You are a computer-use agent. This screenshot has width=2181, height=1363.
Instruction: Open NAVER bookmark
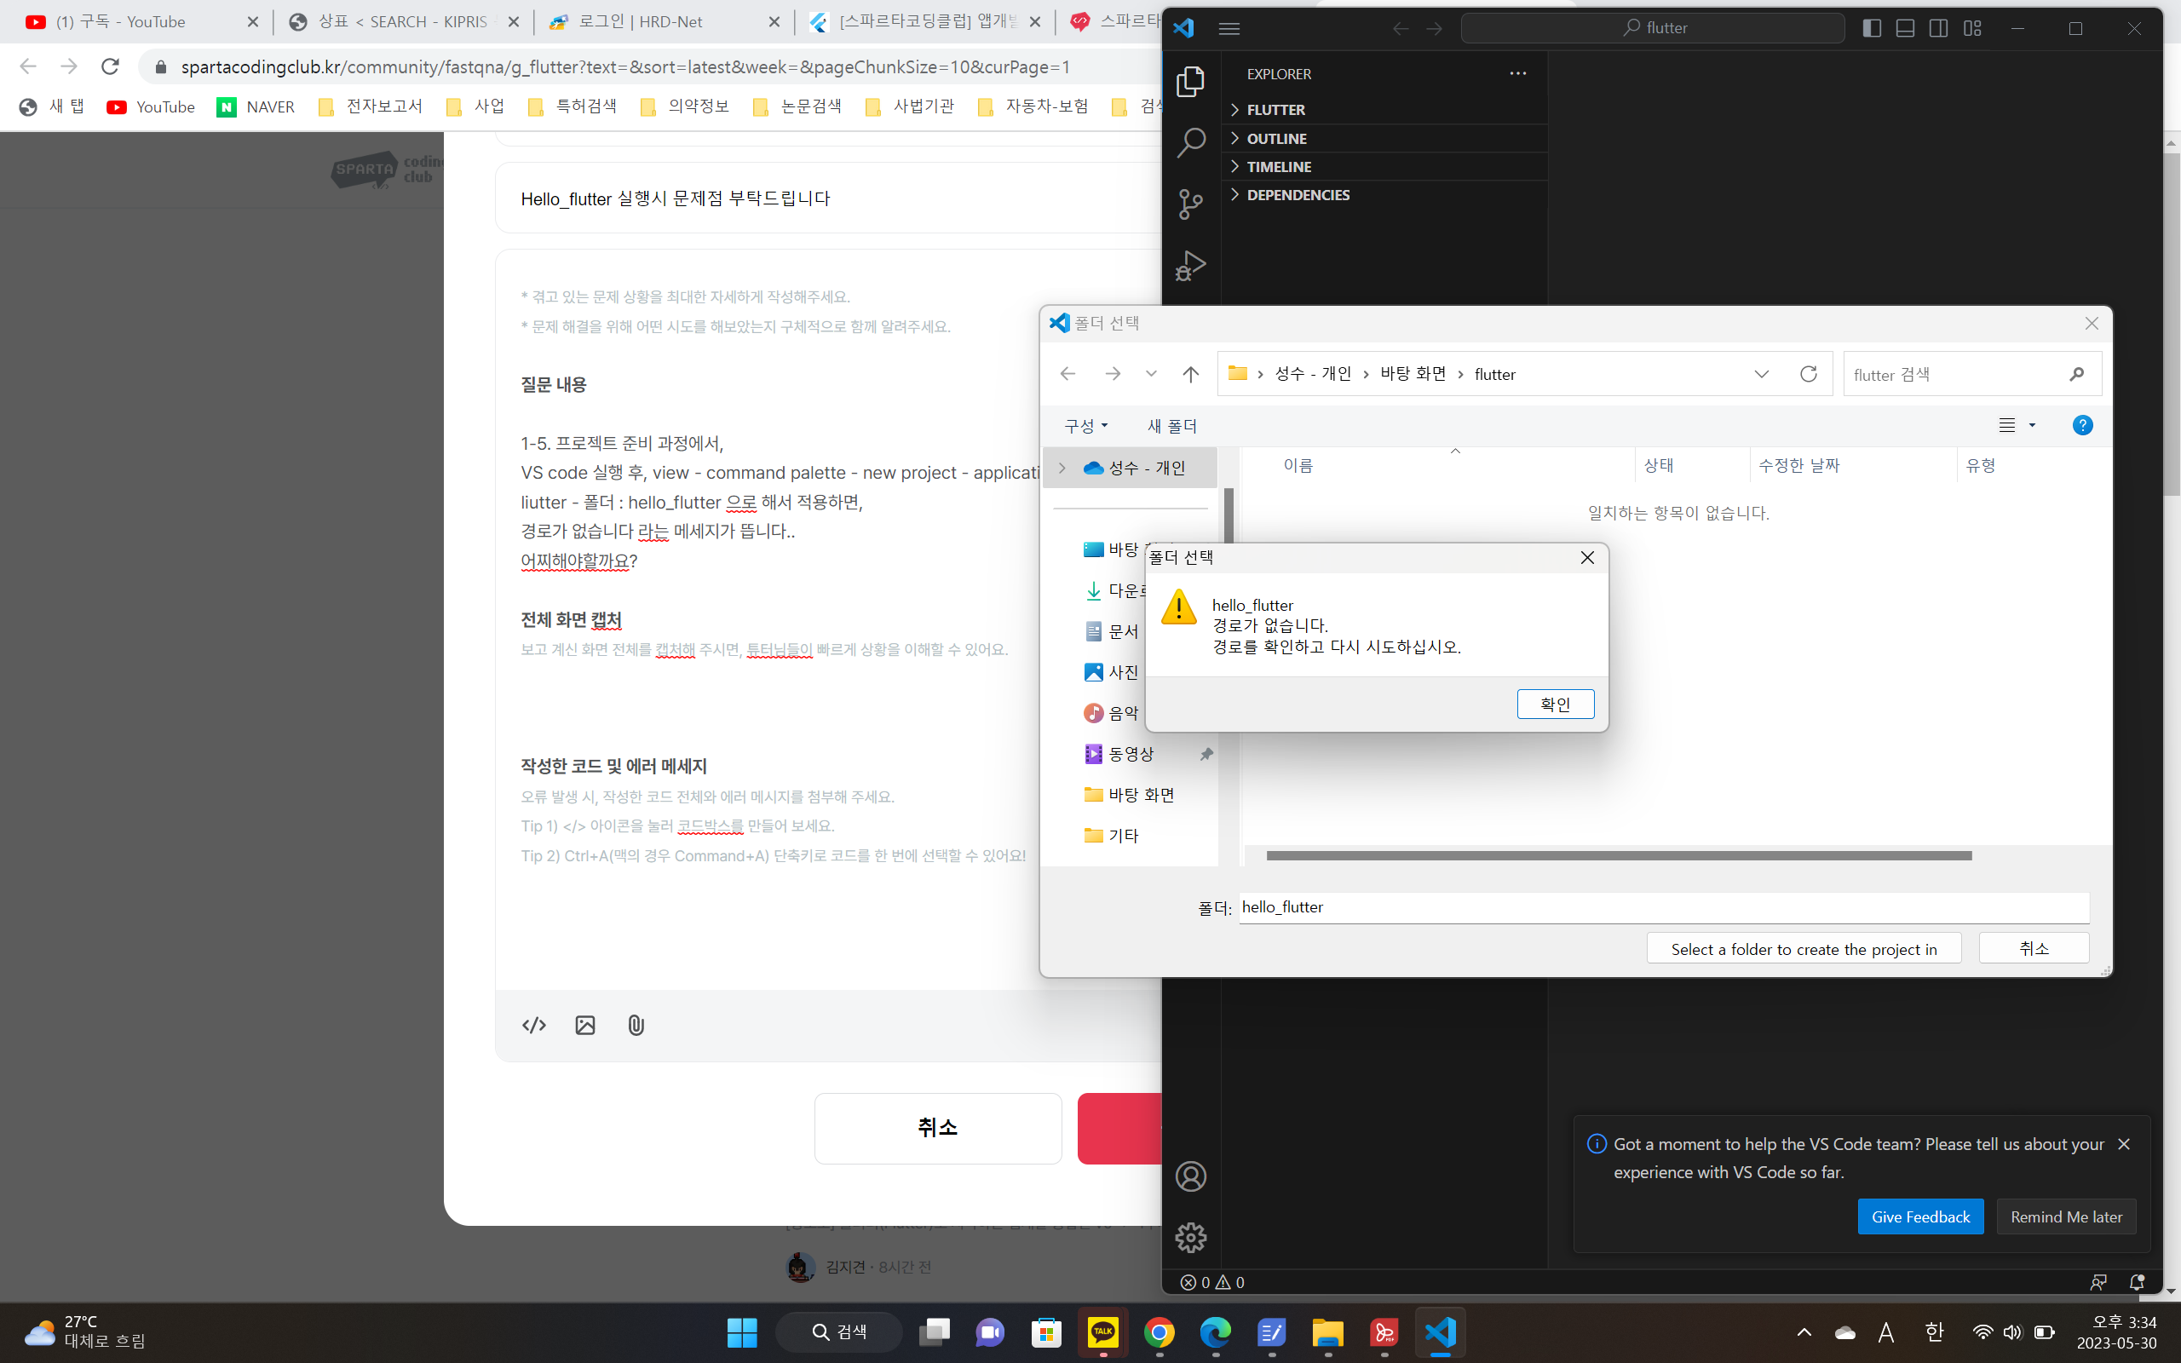(x=256, y=107)
